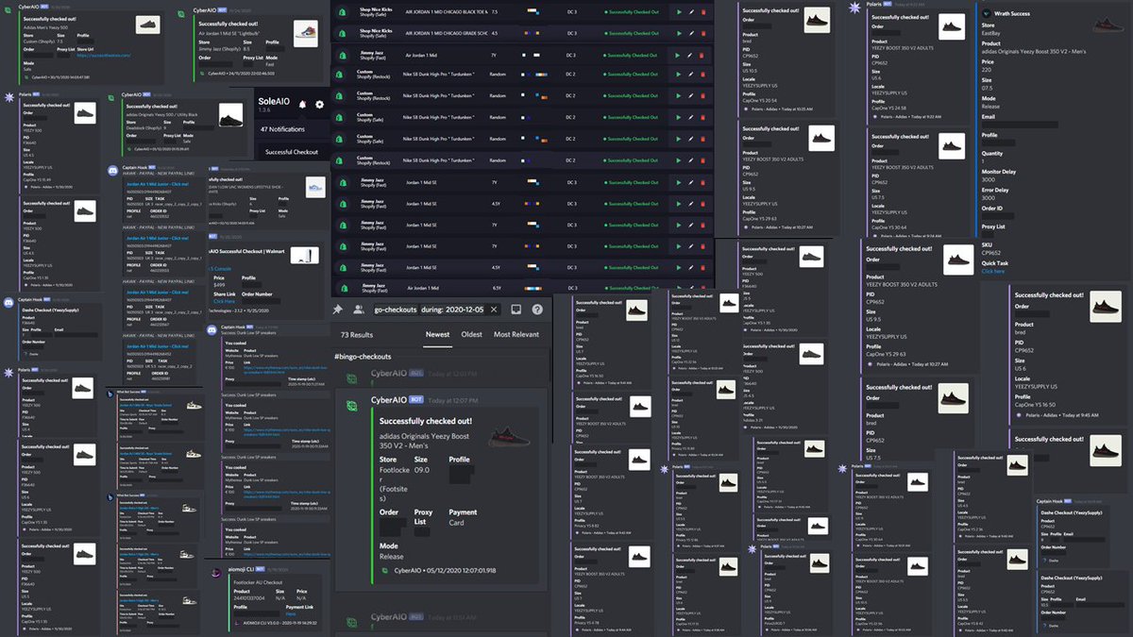Edit the Air Jordan 1 Mid 6.5Y task
Screen dimensions: 1133x637
(x=690, y=289)
